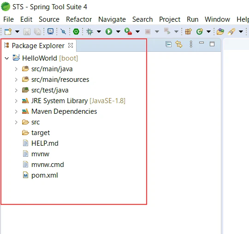Toggle Link with Editor in Package Explorer

179,44
